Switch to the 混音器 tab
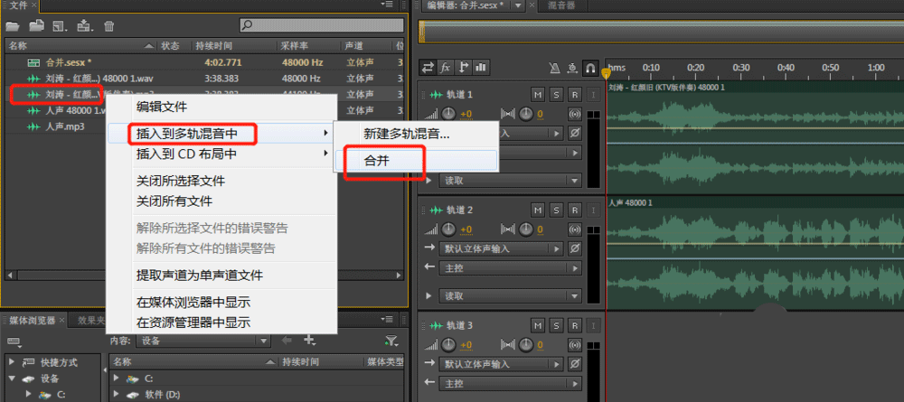This screenshot has width=904, height=402. [x=564, y=6]
